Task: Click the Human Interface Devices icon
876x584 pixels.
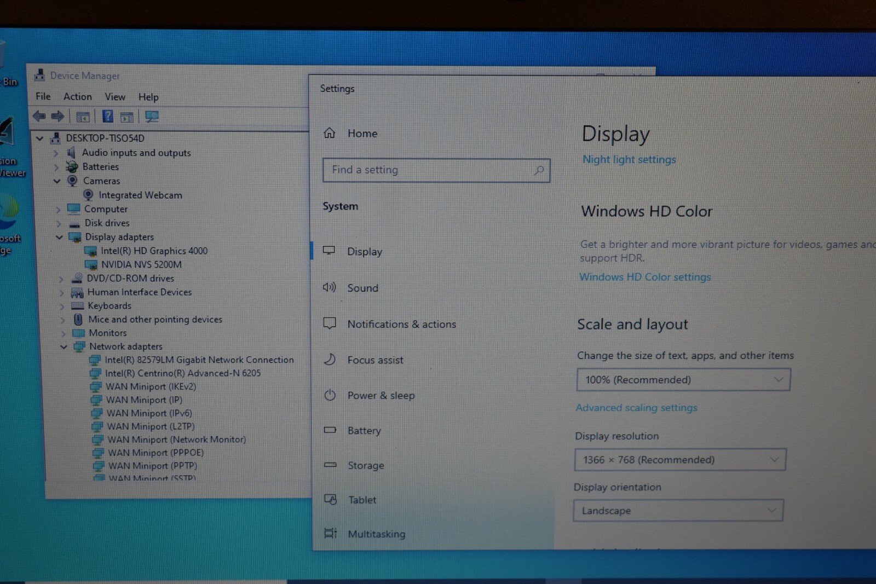Action: (x=77, y=292)
